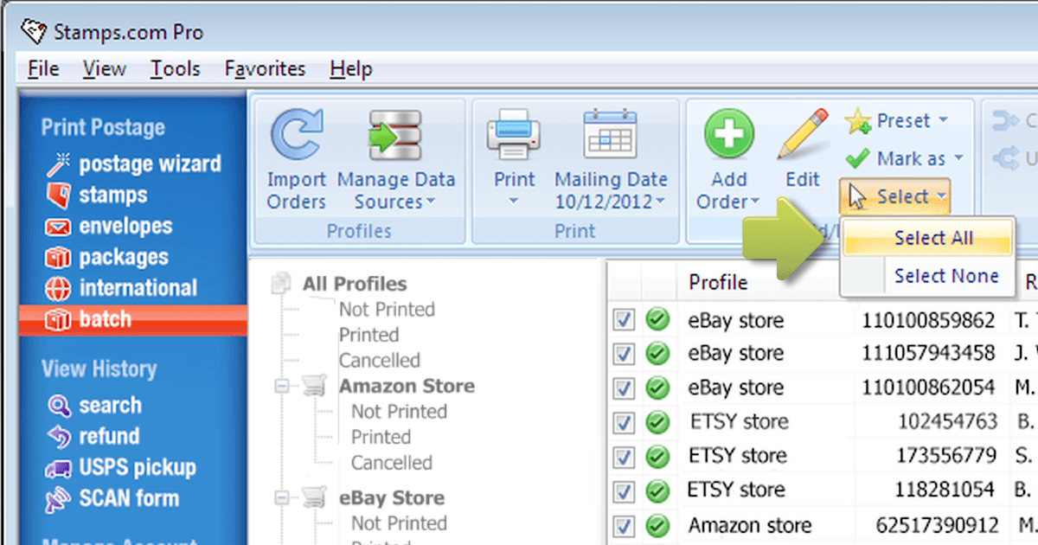
Task: Select Not Printed under eBay Store
Action: click(x=399, y=523)
